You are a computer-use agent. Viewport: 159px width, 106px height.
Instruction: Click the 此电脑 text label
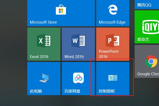point(36,91)
